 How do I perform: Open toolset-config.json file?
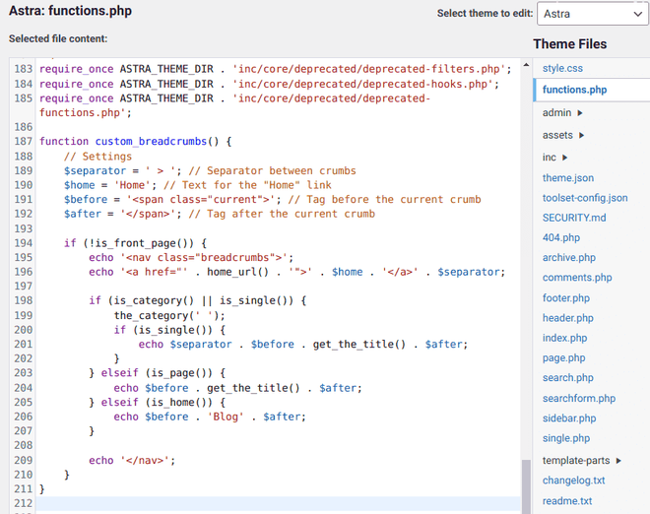pos(585,198)
